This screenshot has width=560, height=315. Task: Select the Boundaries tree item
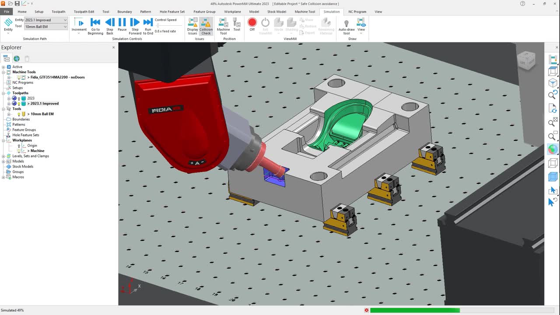pyautogui.click(x=21, y=119)
